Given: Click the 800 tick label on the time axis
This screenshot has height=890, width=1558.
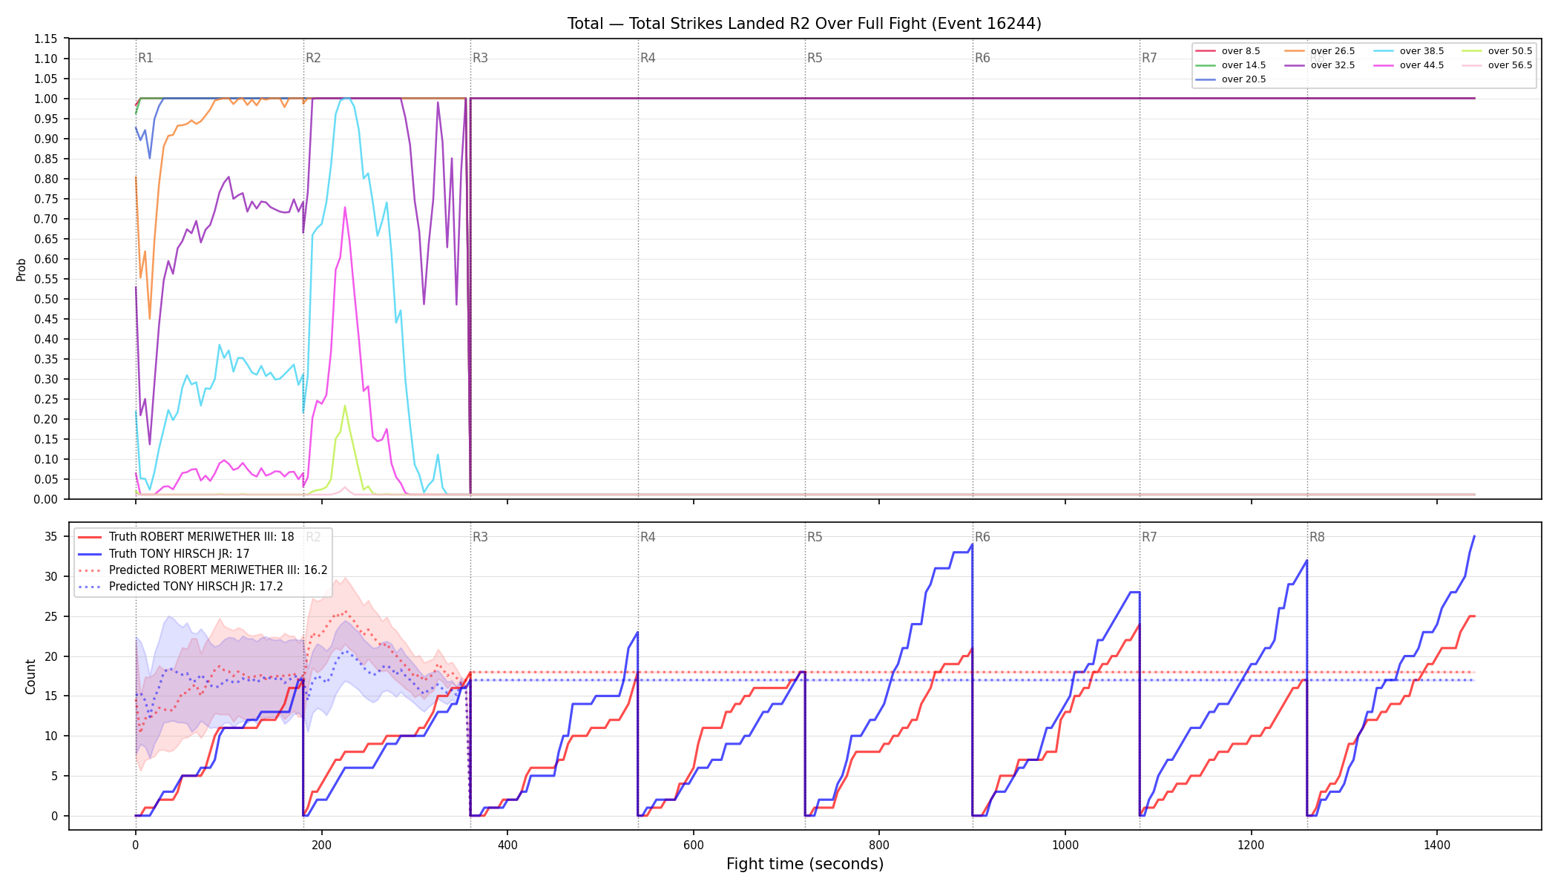Looking at the screenshot, I should (879, 845).
